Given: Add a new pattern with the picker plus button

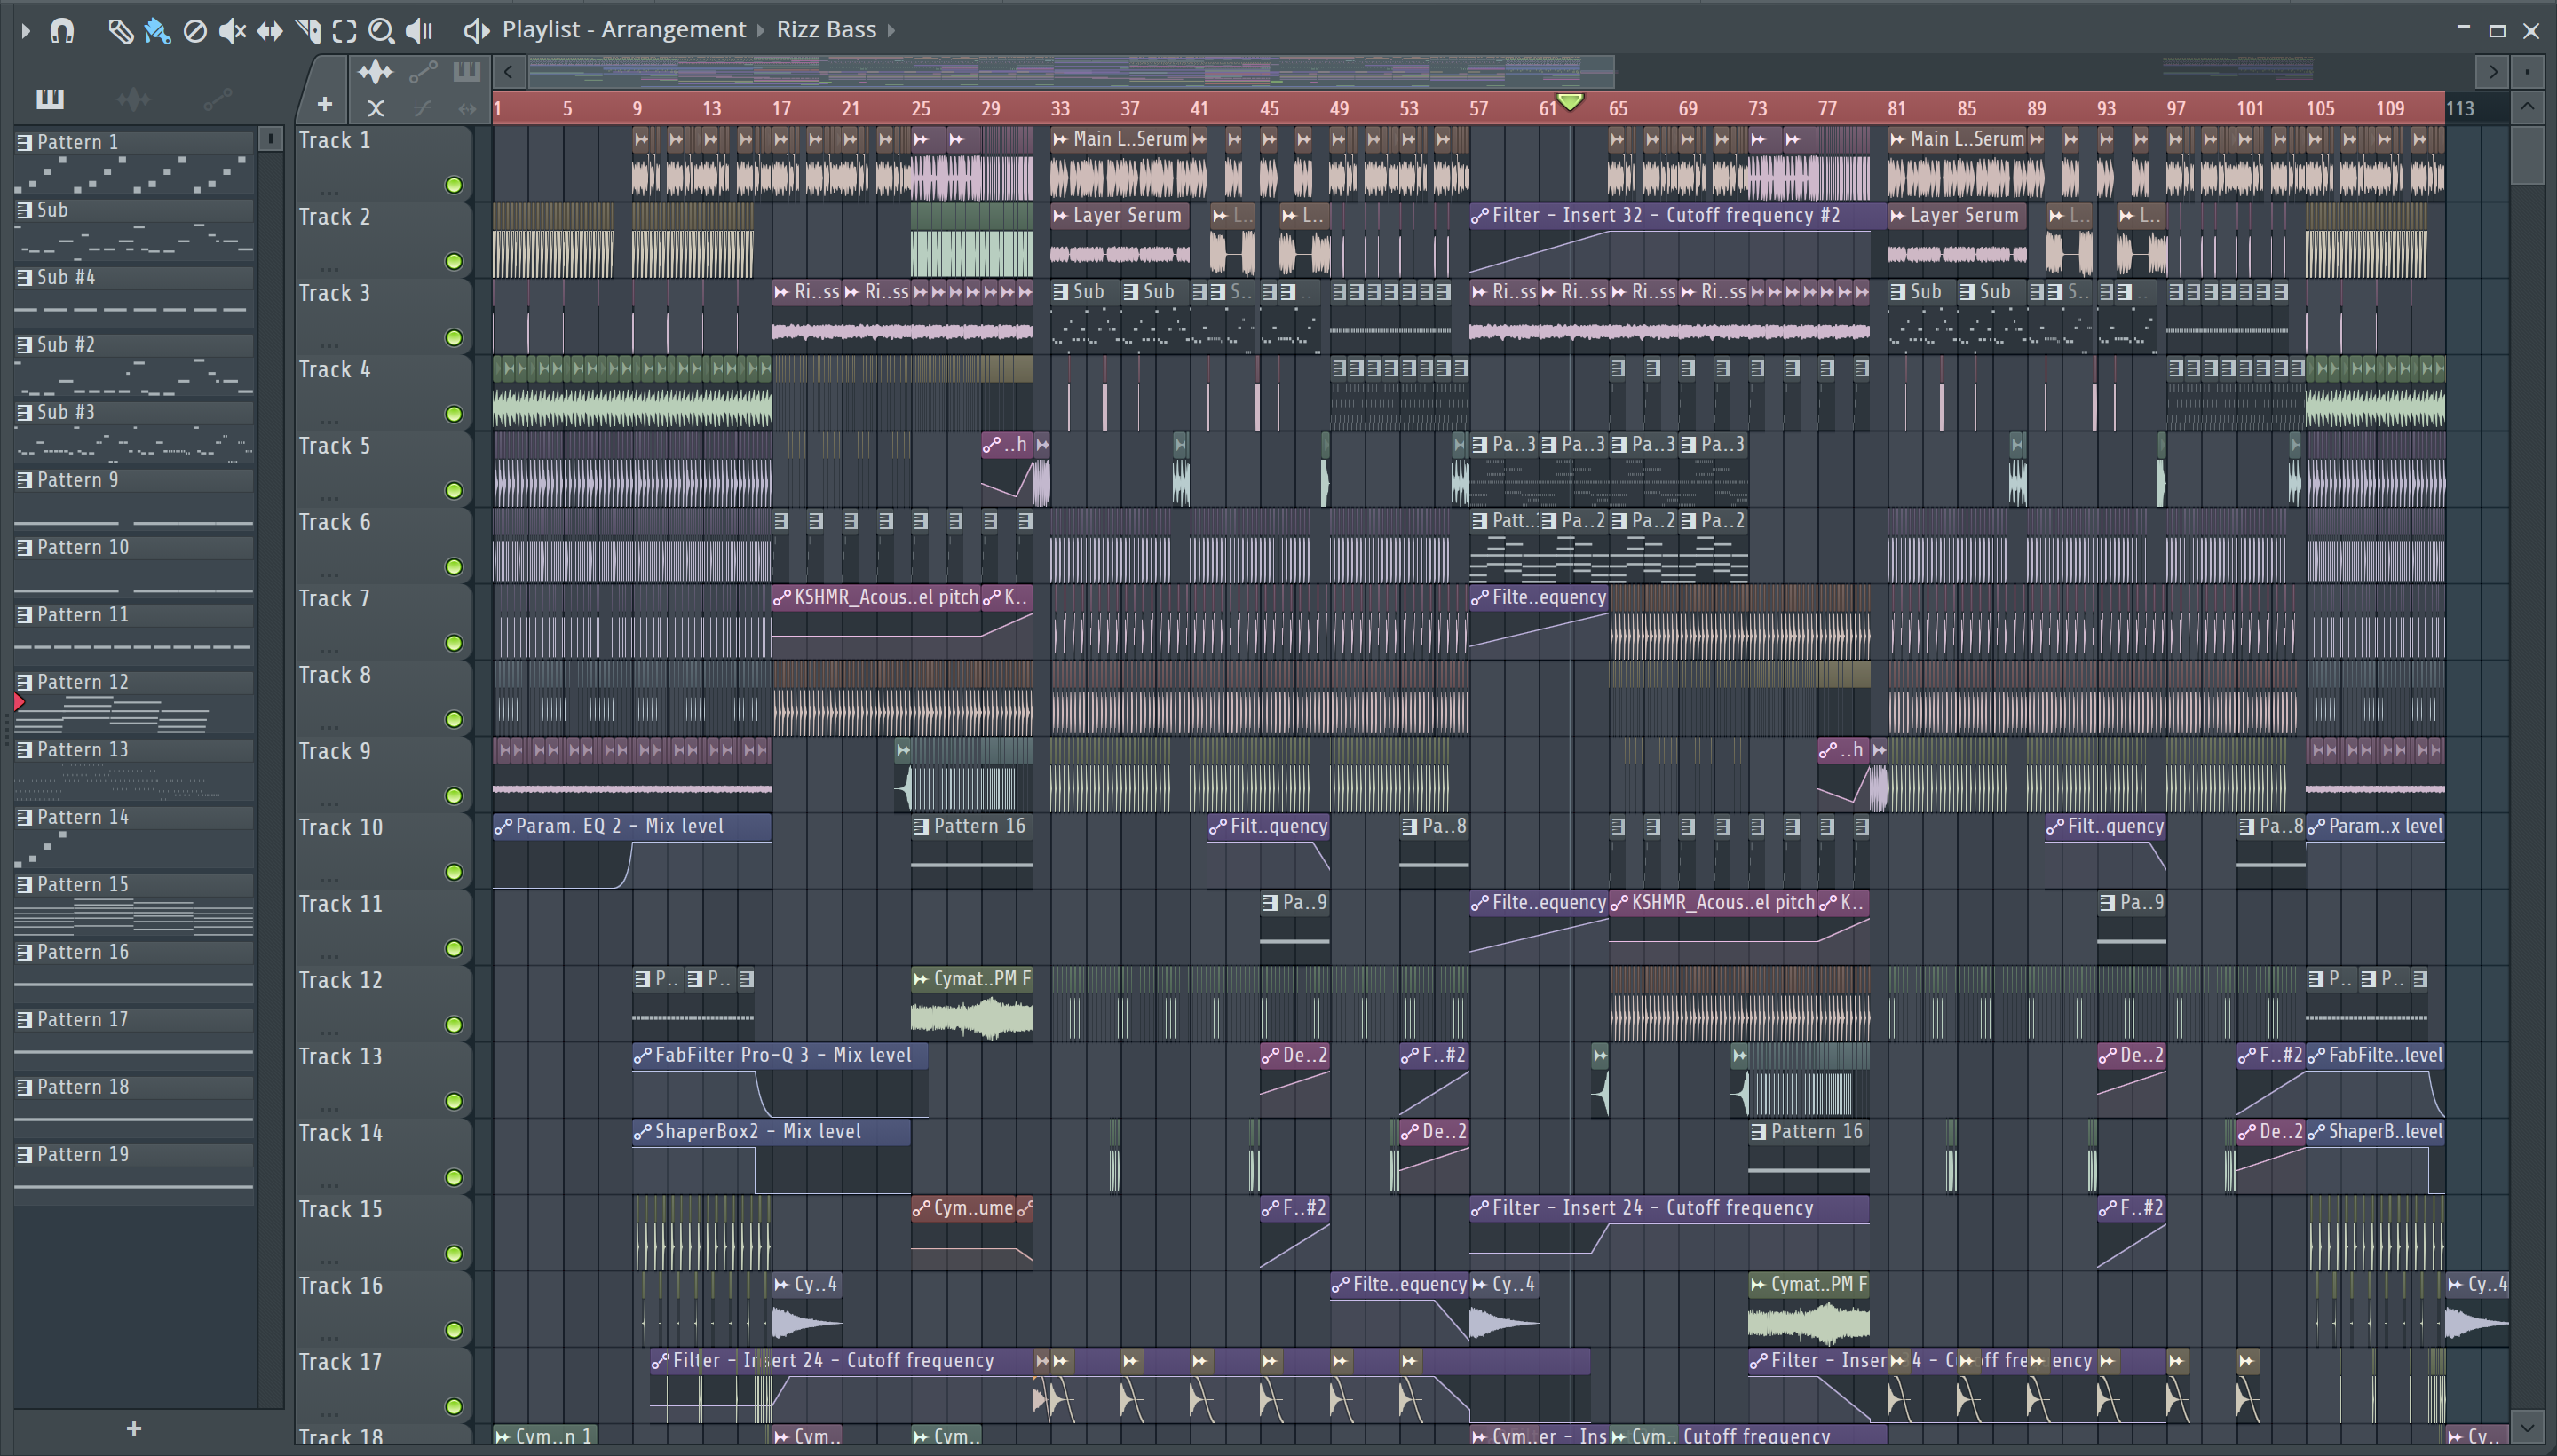Looking at the screenshot, I should [x=134, y=1429].
